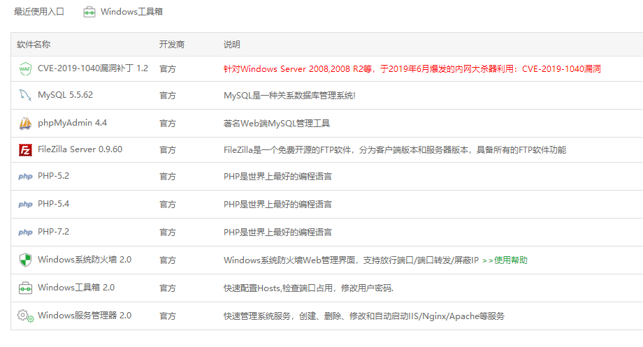643x347 pixels.
Task: Click the WAF icon for CVE-2019-1040 patch
Action: [25, 68]
